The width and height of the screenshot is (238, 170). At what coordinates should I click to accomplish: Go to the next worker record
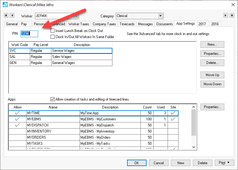226,16
